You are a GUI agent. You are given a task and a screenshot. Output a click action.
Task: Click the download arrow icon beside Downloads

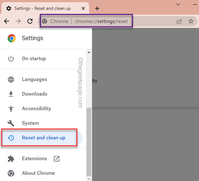click(11, 94)
